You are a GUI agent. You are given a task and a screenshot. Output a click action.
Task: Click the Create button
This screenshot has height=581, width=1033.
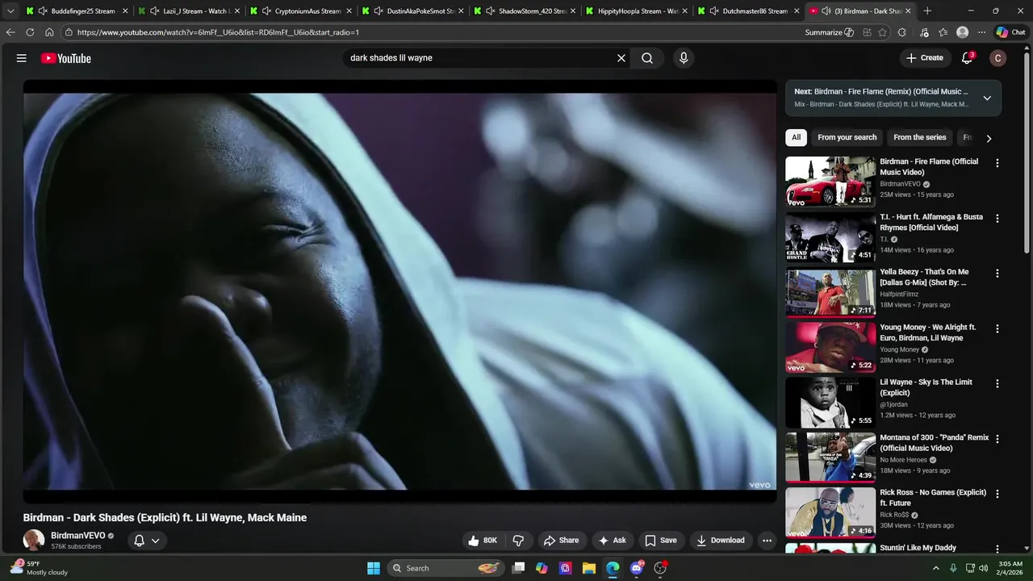click(x=924, y=58)
